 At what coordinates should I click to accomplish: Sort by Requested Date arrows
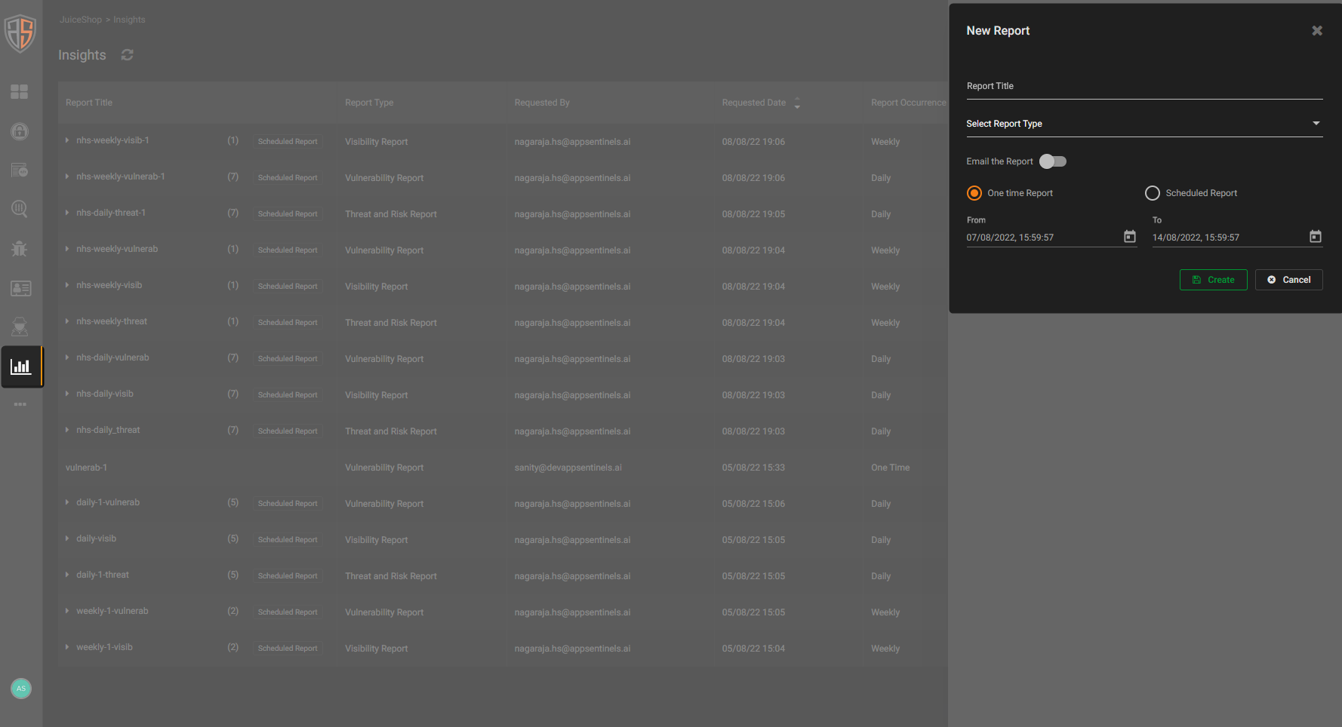pos(797,103)
